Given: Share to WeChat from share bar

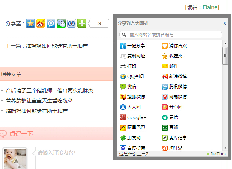Looking at the screenshot, I should (61, 23).
